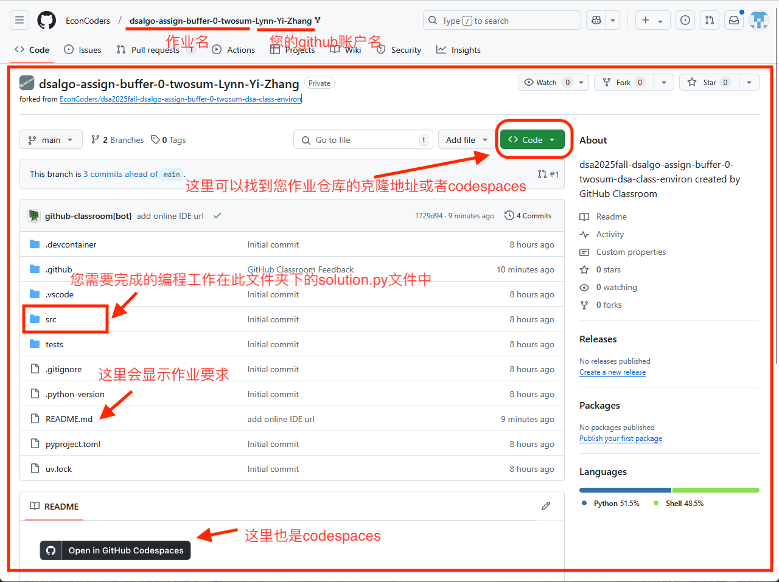
Task: Open the user profile avatar menu
Action: click(x=758, y=20)
